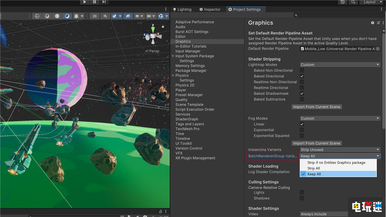This screenshot has width=386, height=217.
Task: Uncheck the Baked Shadowmask checkbox
Action: click(302, 93)
